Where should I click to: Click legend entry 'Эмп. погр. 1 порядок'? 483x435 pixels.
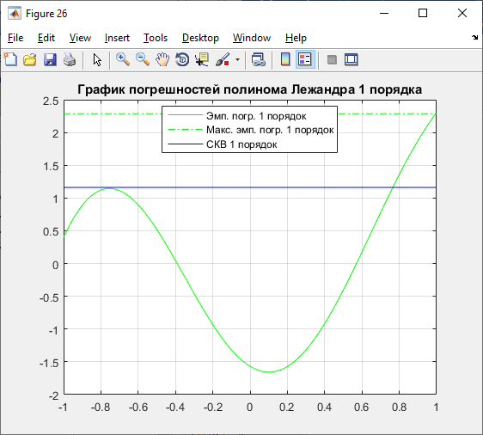click(256, 116)
